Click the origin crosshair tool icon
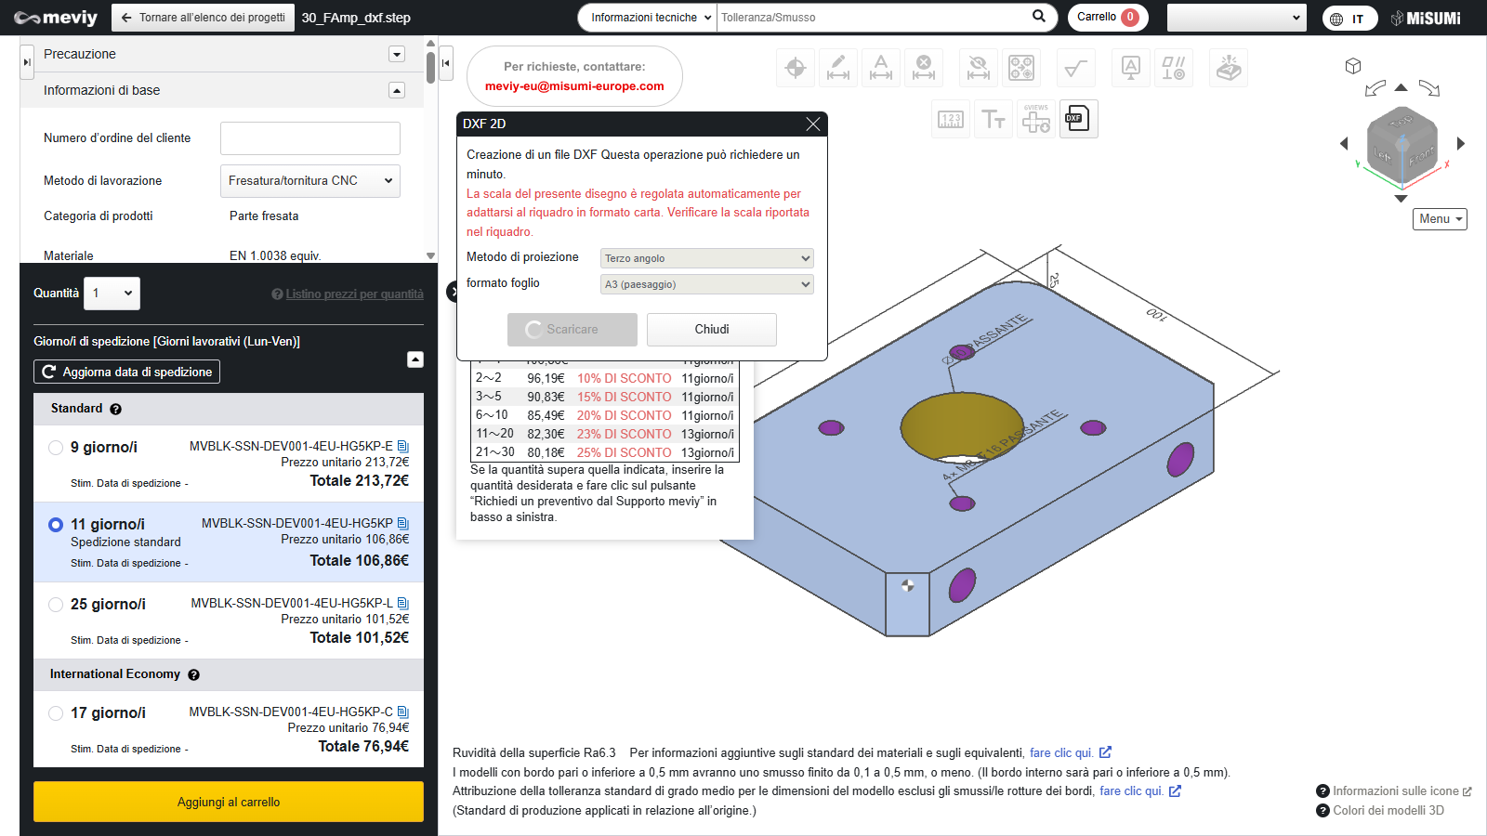 coord(796,68)
